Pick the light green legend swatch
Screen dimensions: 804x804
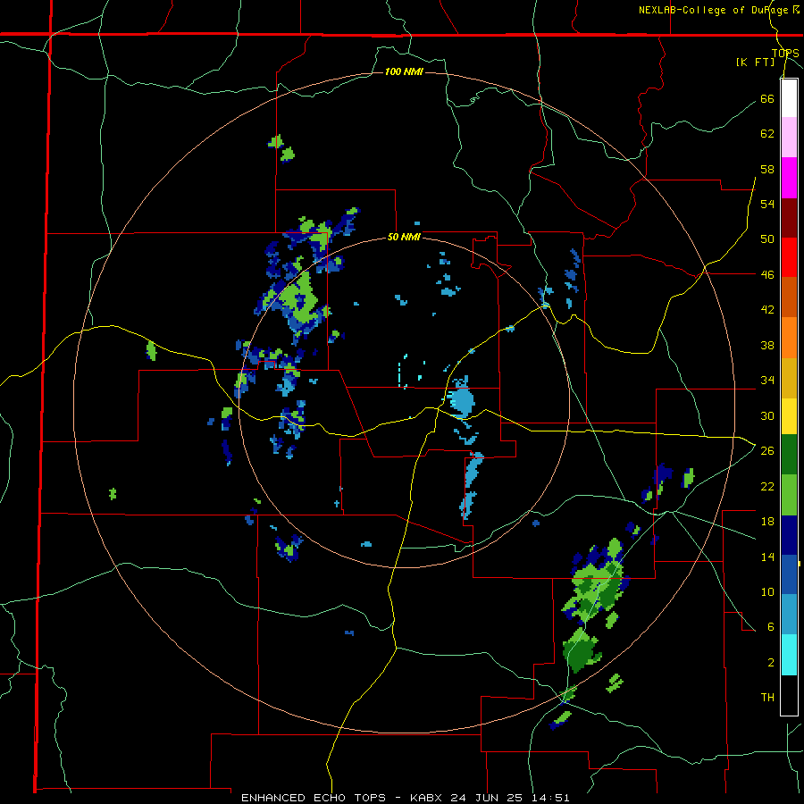pyautogui.click(x=789, y=495)
